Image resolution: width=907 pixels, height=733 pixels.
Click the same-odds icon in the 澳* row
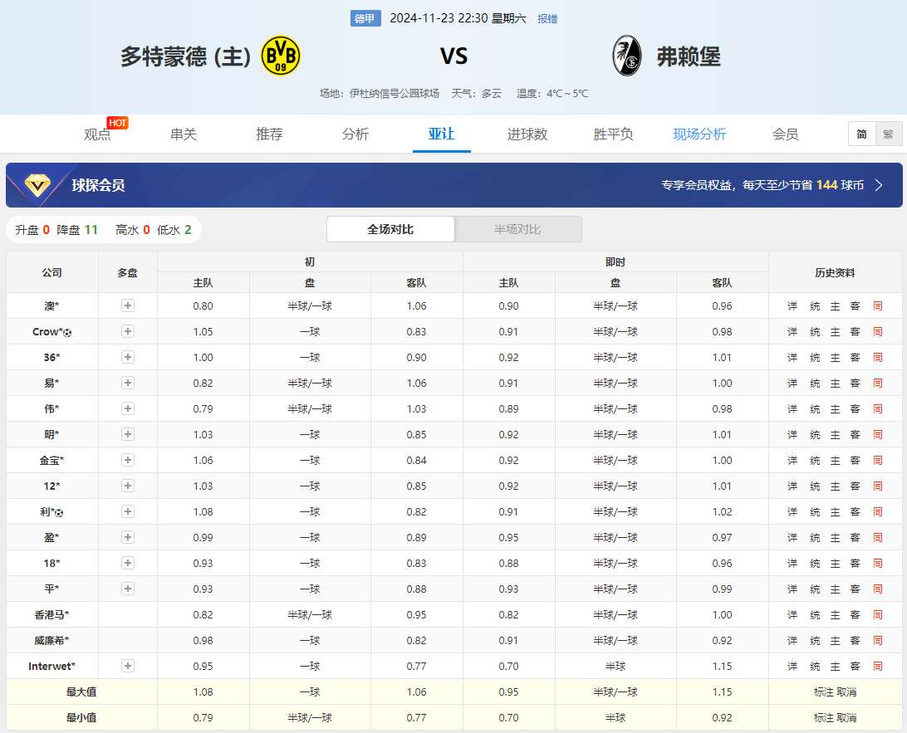(877, 306)
